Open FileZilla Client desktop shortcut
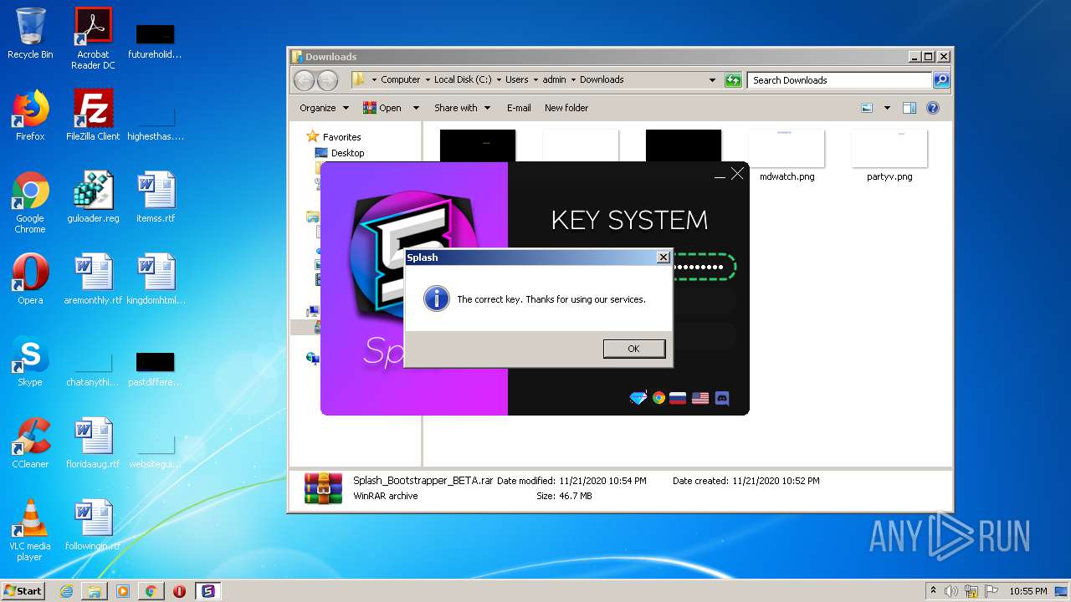The image size is (1071, 602). pos(93,115)
